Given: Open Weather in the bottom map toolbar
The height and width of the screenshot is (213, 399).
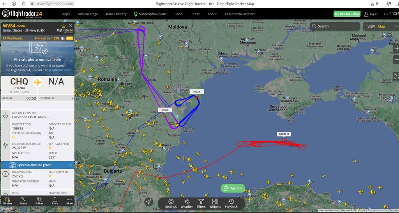Looking at the screenshot, I should pos(187,203).
